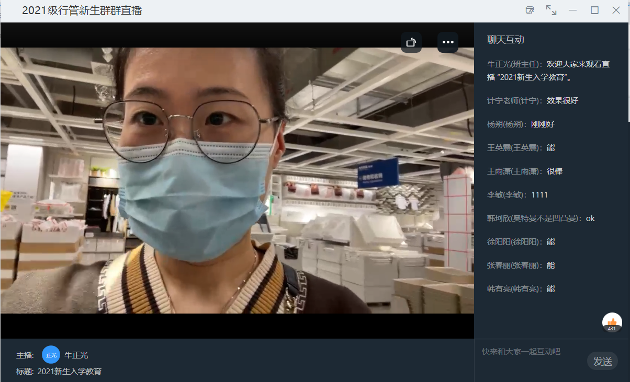
Task: Close the live stream window
Action: pos(616,10)
